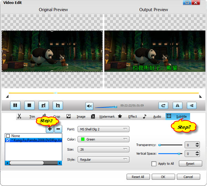Image resolution: width=207 pixels, height=186 pixels.
Task: Remove subtitle with minus button
Action: click(x=58, y=129)
